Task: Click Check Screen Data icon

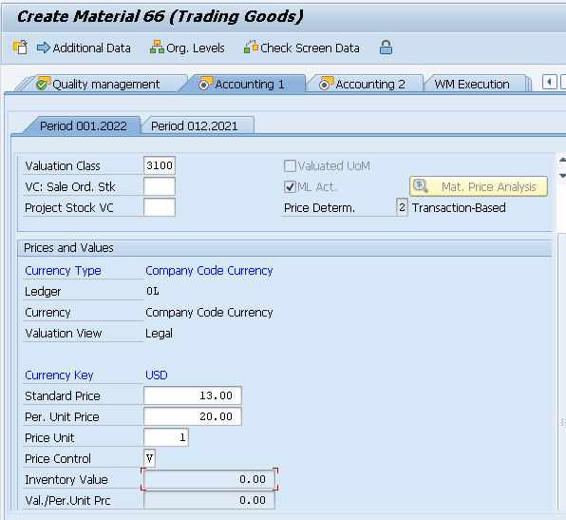Action: tap(251, 48)
